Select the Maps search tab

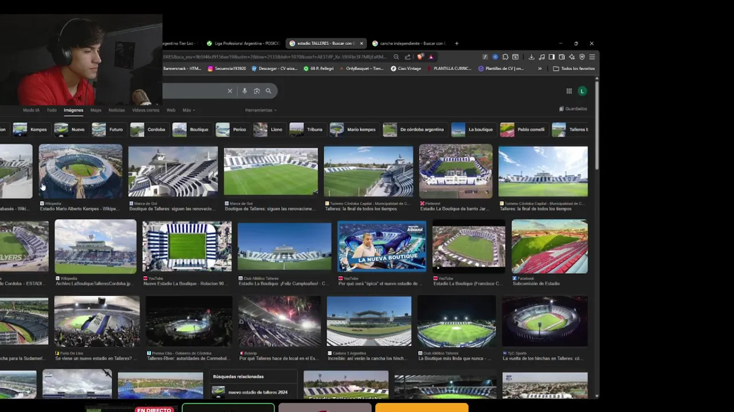tap(96, 110)
